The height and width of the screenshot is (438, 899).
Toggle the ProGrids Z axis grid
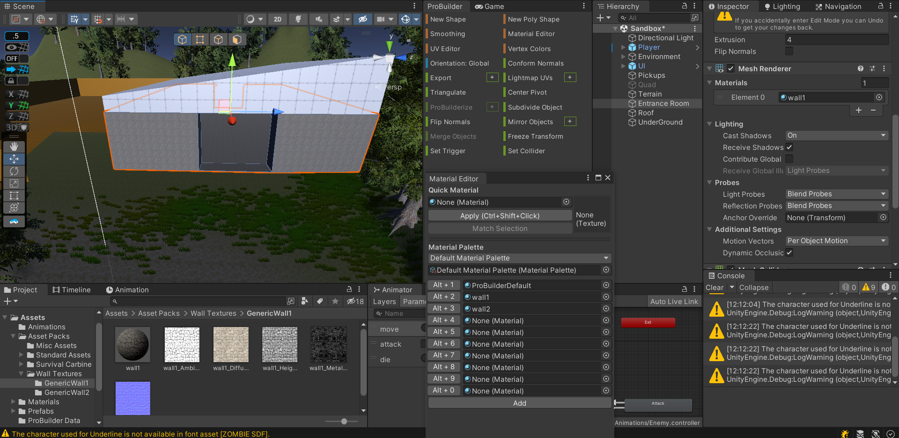coord(17,116)
